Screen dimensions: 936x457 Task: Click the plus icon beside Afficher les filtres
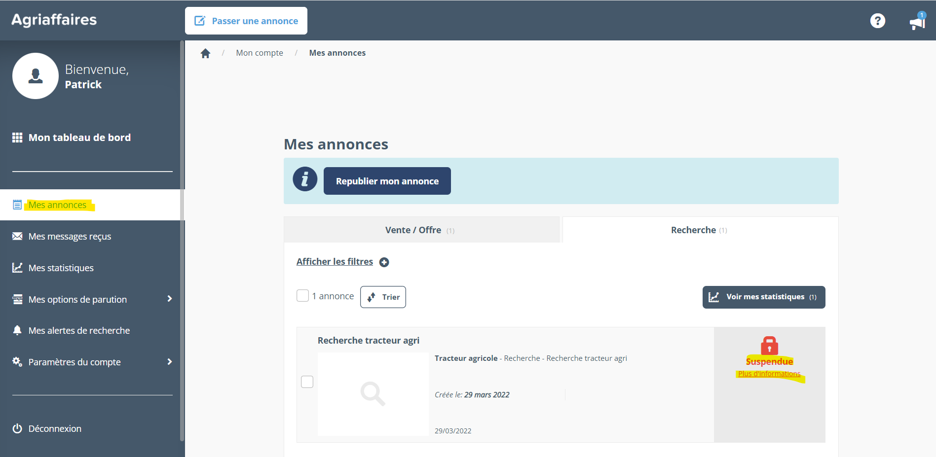coord(384,262)
